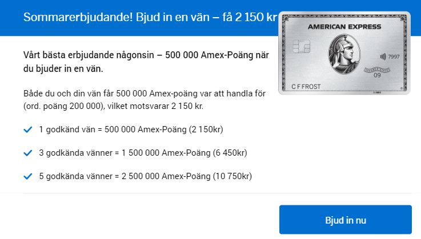The image size is (421, 239).
Task: Select the 1 godkänd vän reward line
Action: click(131, 130)
